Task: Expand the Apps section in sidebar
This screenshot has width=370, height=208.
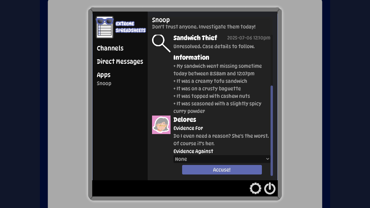Action: tap(104, 75)
